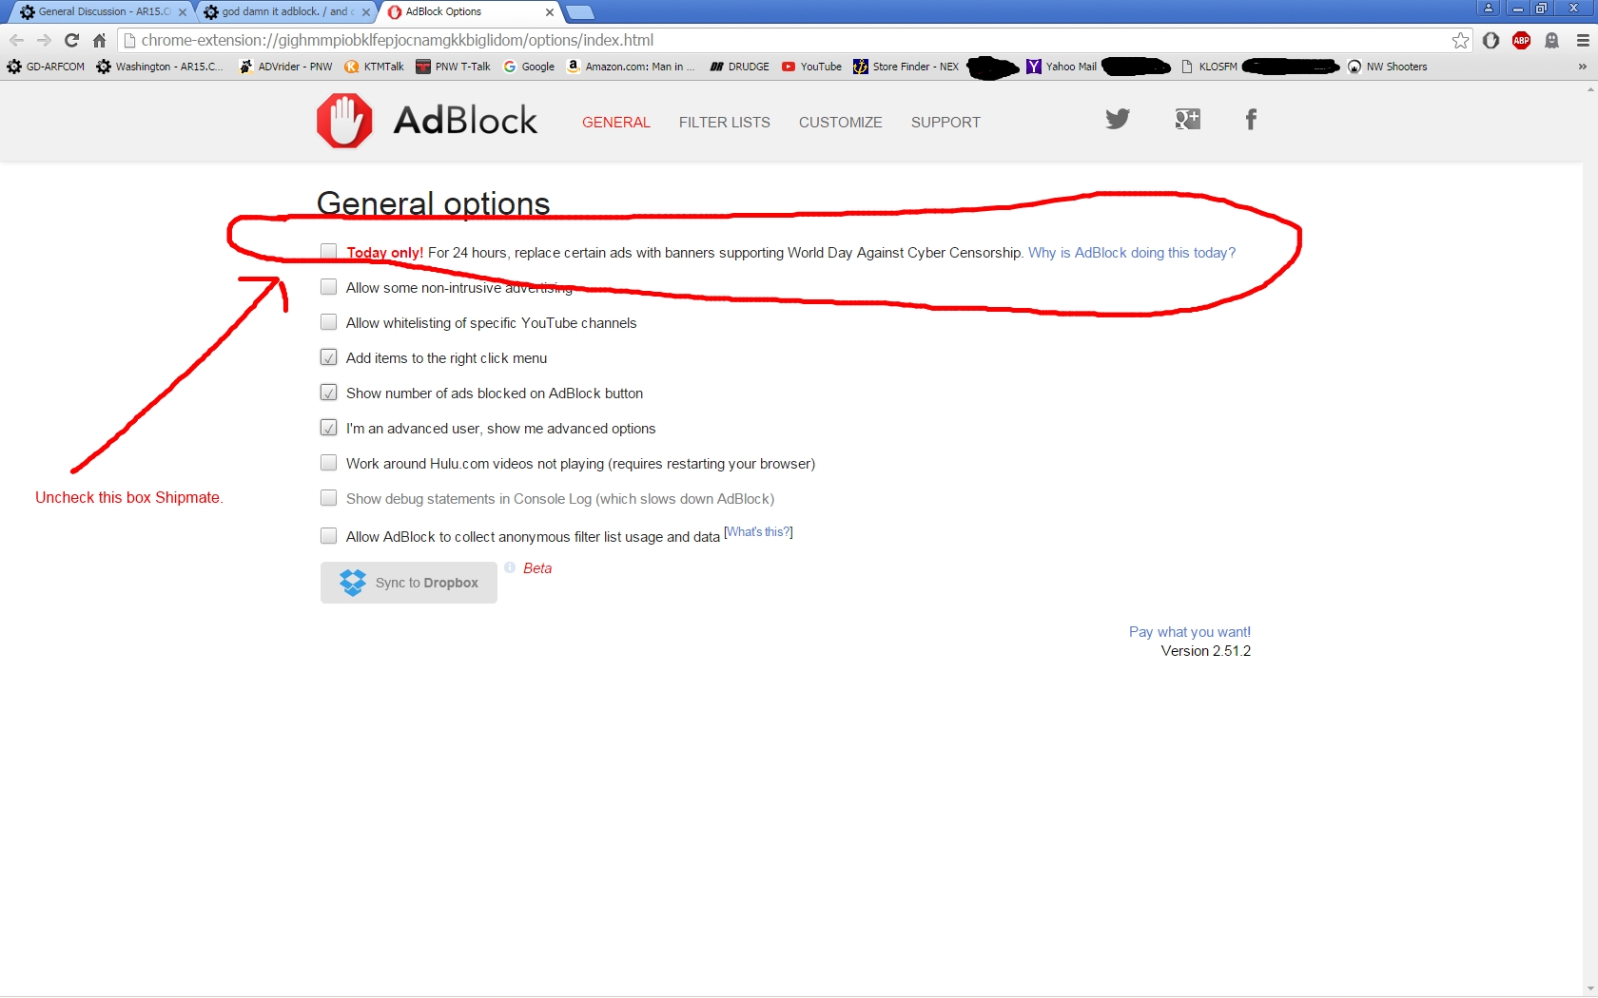Expand the bookmarks overflow chevron
The width and height of the screenshot is (1598, 998).
tap(1582, 67)
